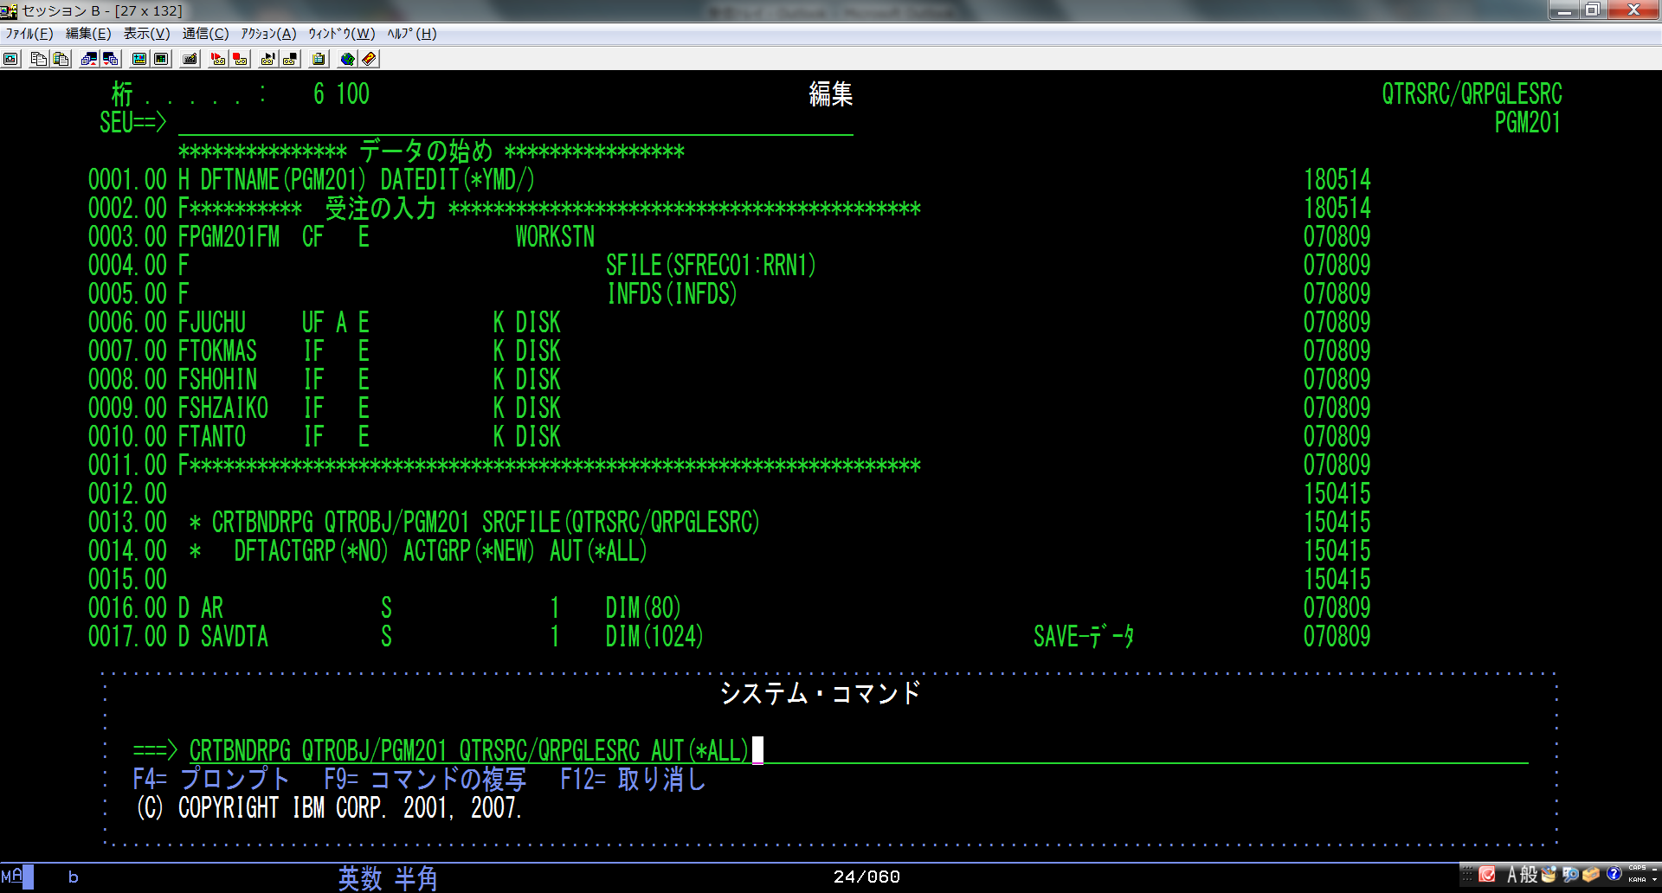The image size is (1662, 893).
Task: Toggle CAPS lock in the IME bar
Action: (x=1637, y=868)
